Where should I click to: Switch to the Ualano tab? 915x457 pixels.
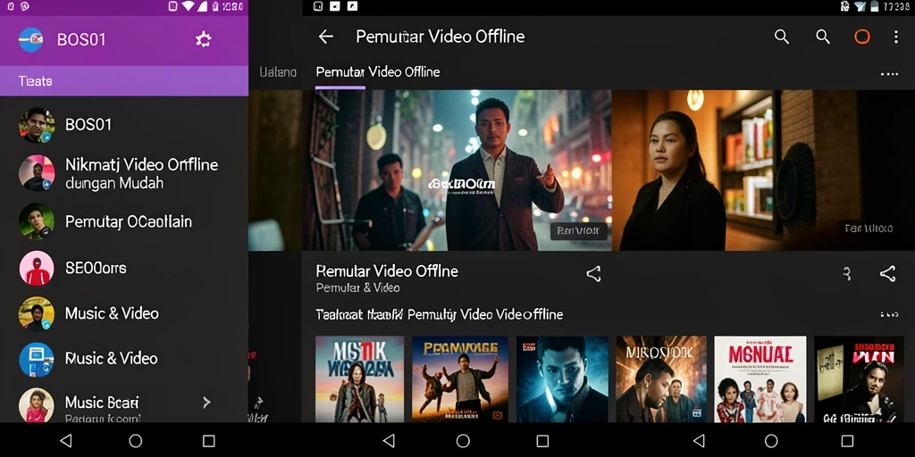pyautogui.click(x=278, y=72)
